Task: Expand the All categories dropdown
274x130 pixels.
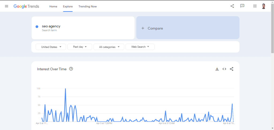Action: coord(109,47)
